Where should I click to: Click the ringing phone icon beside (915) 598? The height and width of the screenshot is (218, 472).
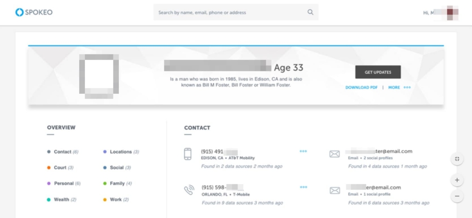pos(189,190)
